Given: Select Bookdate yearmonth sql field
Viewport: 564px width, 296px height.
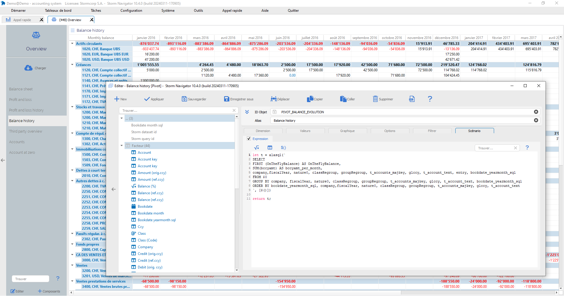Looking at the screenshot, I should [157, 220].
